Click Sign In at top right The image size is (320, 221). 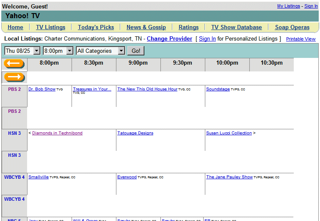pyautogui.click(x=311, y=6)
